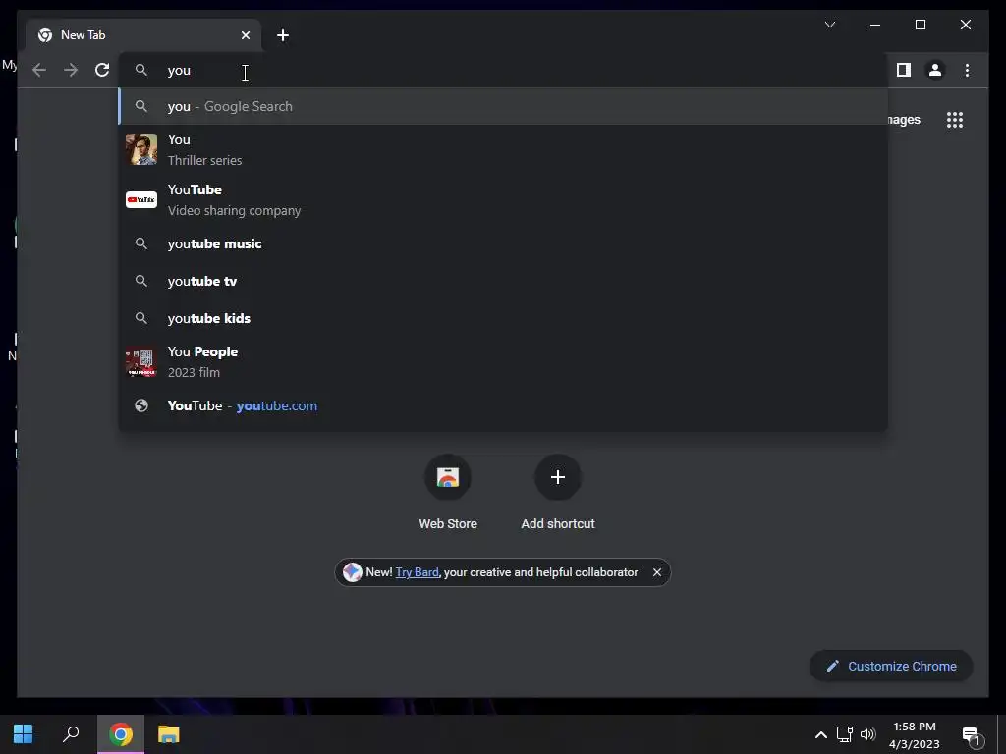The height and width of the screenshot is (754, 1006).
Task: Click the globe icon beside youtube.com
Action: click(x=141, y=405)
